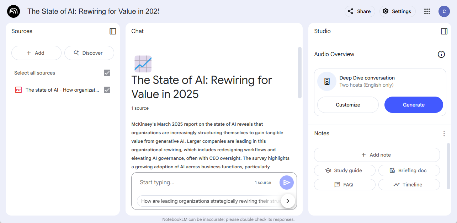
Task: Collapse the Studio panel
Action: pos(444,31)
